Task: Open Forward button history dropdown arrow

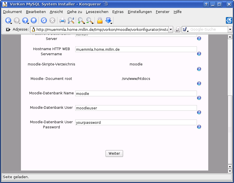Action: pyautogui.click(x=20, y=24)
